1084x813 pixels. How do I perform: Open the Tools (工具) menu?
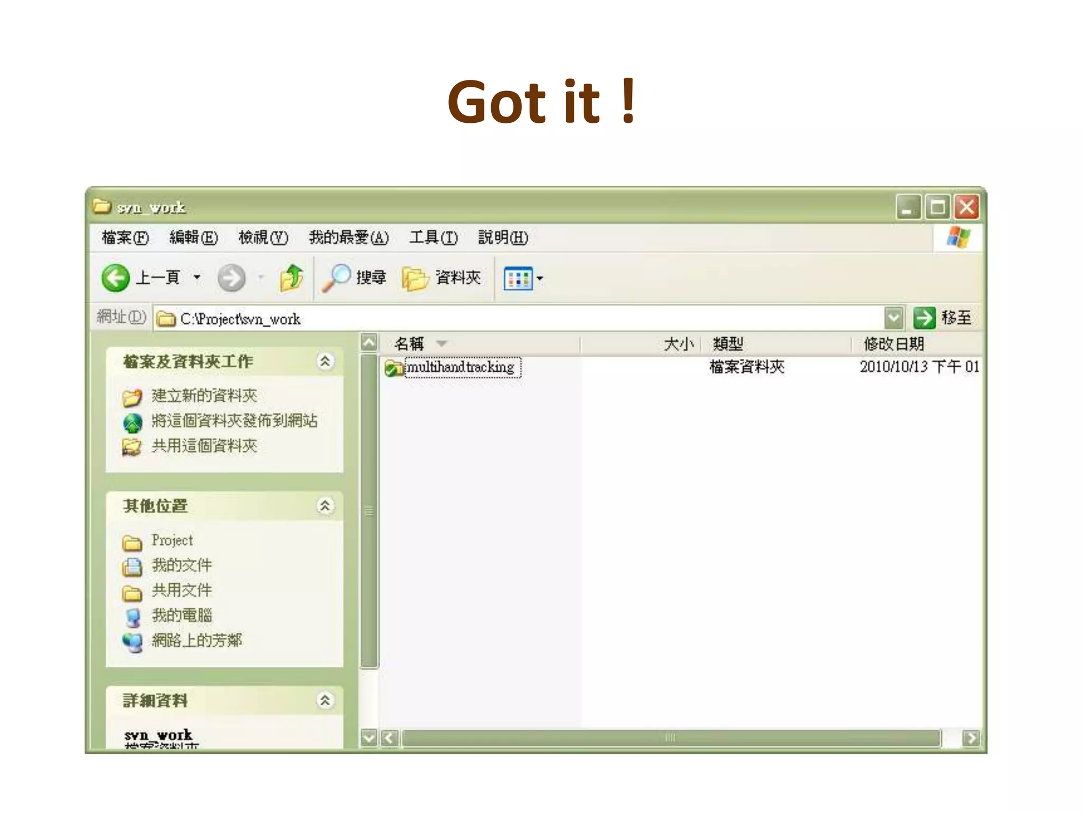(433, 238)
